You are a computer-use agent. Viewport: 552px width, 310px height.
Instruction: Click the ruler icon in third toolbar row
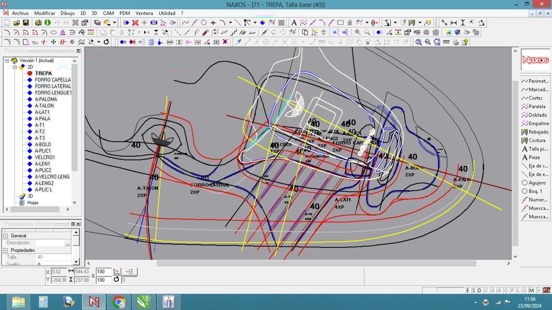446,42
